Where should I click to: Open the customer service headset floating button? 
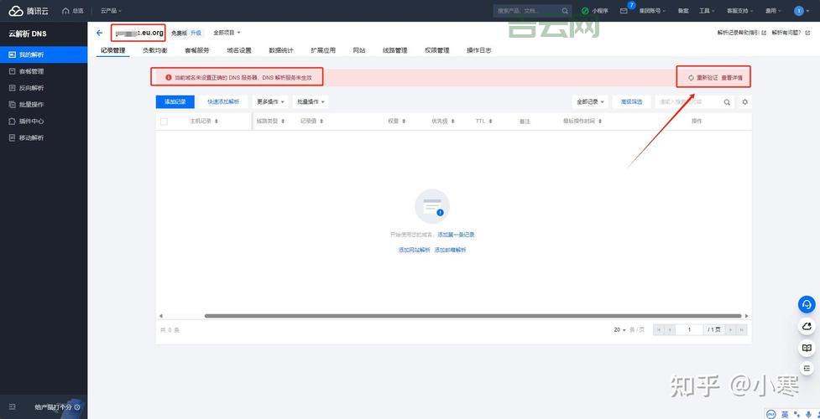[807, 304]
